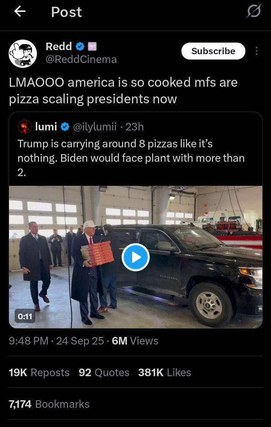Tap the 7,174 Bookmarks count
This screenshot has height=427, width=271.
[x=49, y=404]
